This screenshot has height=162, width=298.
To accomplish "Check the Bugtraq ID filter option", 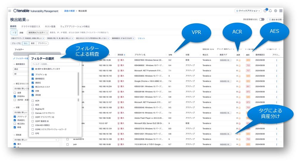I will 33,109.
